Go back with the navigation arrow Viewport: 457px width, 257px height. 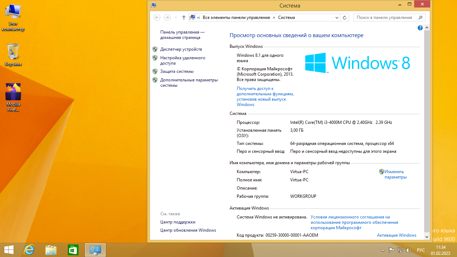tap(157, 17)
